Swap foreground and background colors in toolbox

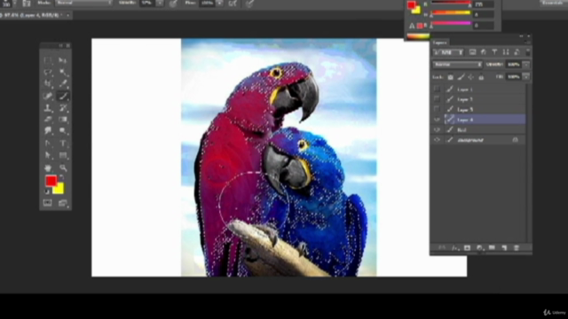[x=61, y=177]
